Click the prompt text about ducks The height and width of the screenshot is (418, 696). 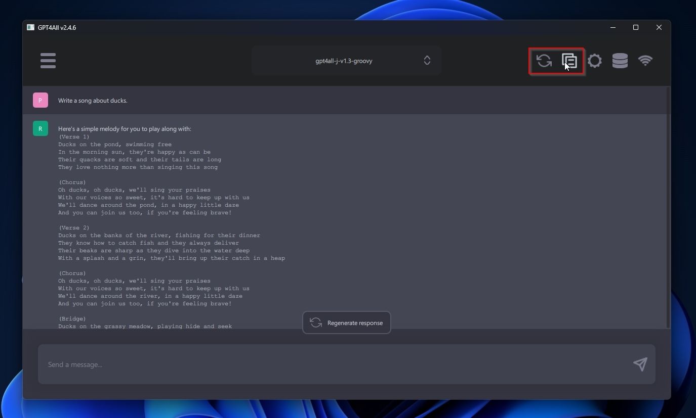click(x=93, y=101)
